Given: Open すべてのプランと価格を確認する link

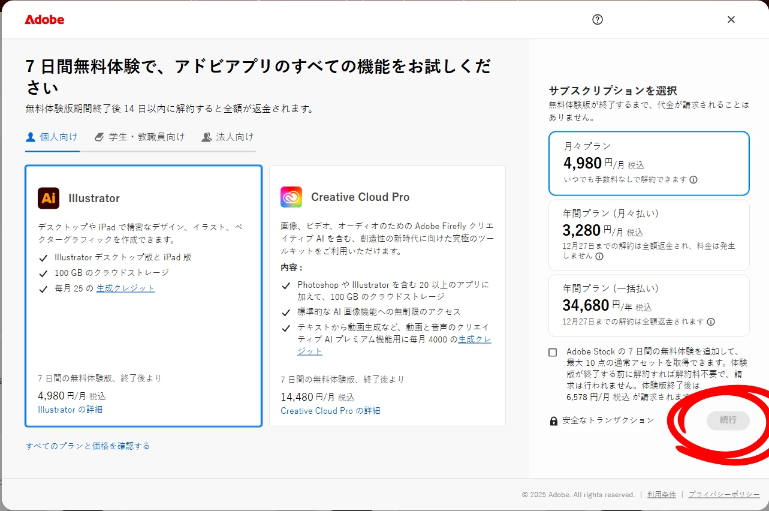Looking at the screenshot, I should pyautogui.click(x=88, y=446).
